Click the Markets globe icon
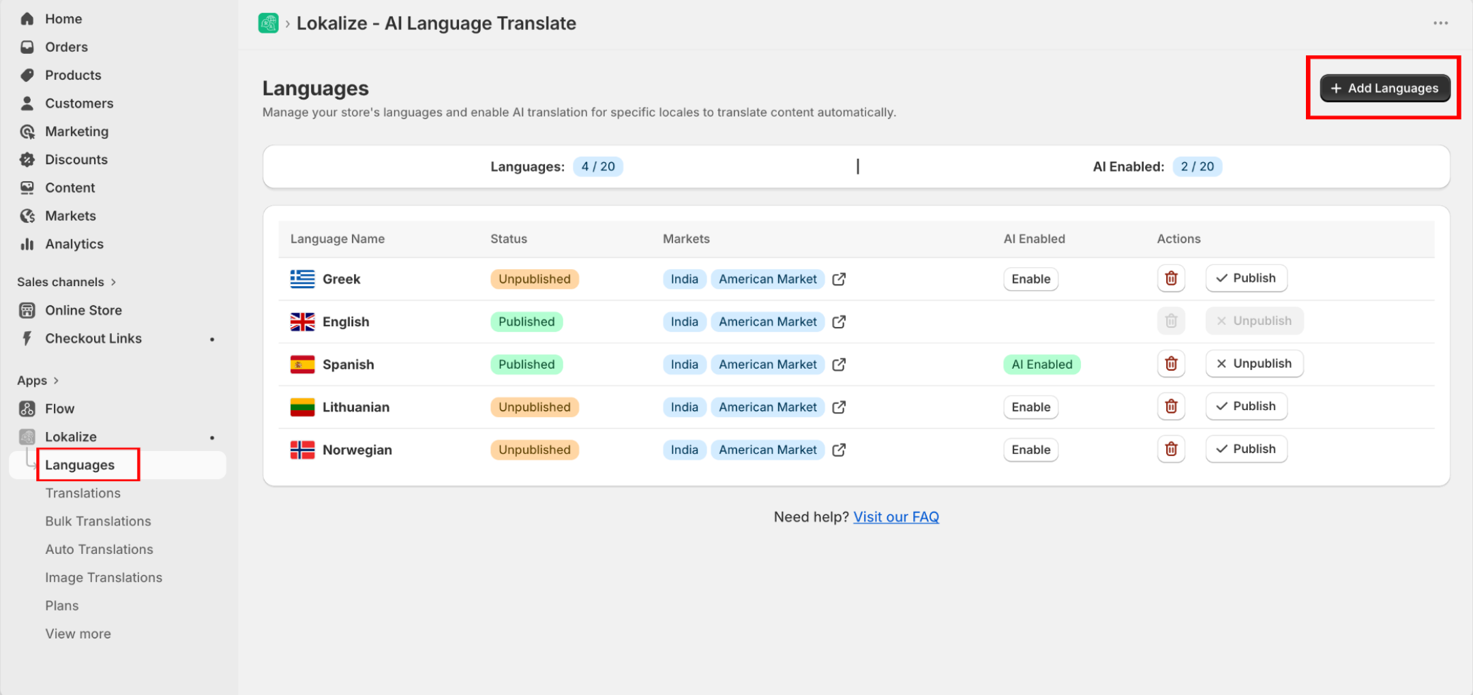 [27, 216]
